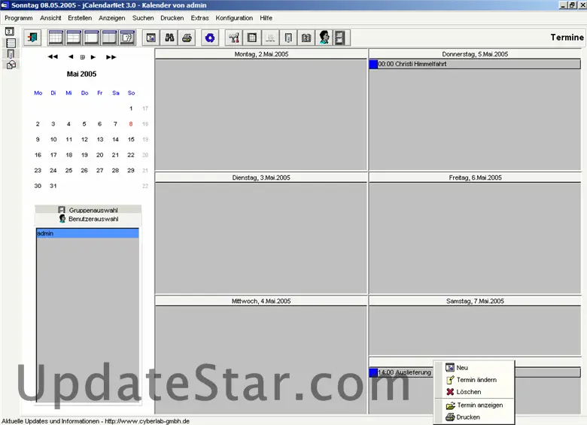Click the Mittwoch, 4.Mai.2005 day header
Screen dimensions: 587x425
(x=261, y=301)
